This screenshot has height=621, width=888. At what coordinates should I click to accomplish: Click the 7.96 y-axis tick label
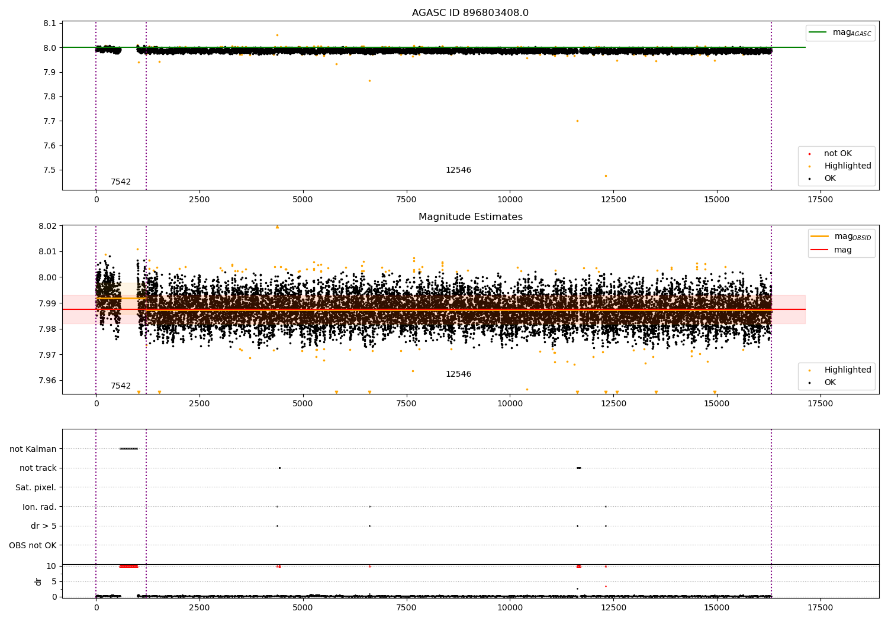[x=47, y=381]
